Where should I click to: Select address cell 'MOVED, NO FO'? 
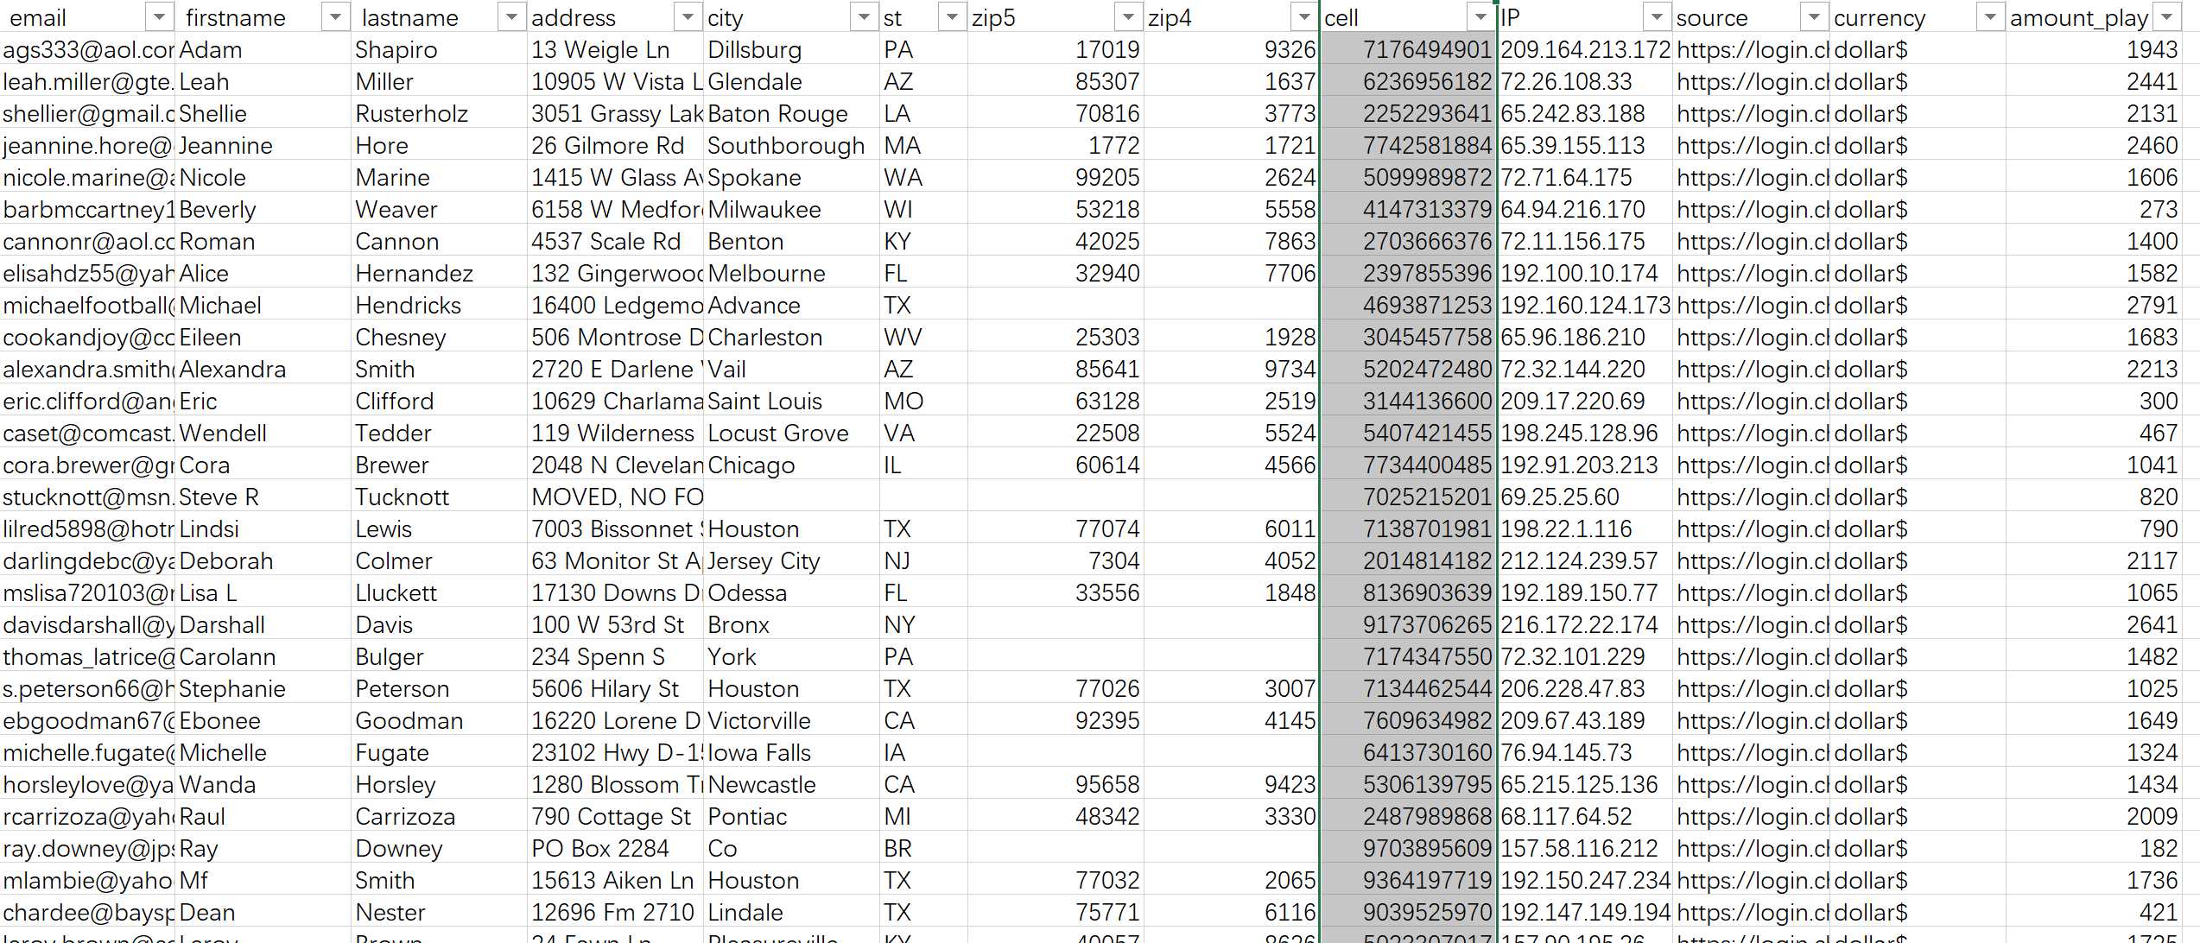[x=616, y=497]
